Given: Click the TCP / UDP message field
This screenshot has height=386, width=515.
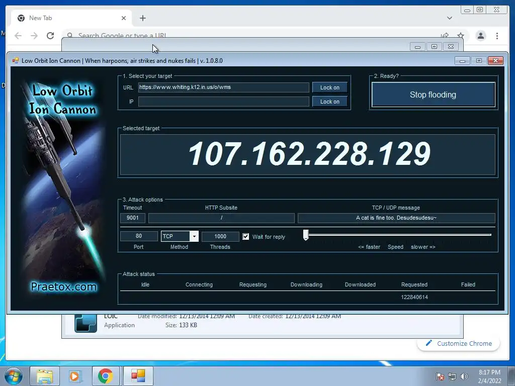Looking at the screenshot, I should (396, 218).
